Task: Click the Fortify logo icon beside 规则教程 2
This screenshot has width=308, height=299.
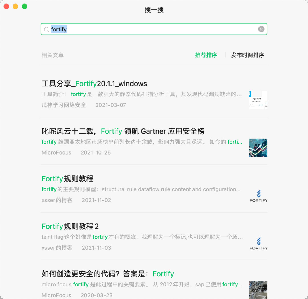Action: pos(258,243)
